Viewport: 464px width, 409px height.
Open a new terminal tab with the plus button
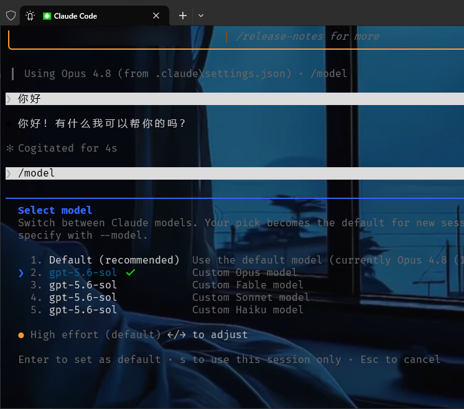(183, 16)
